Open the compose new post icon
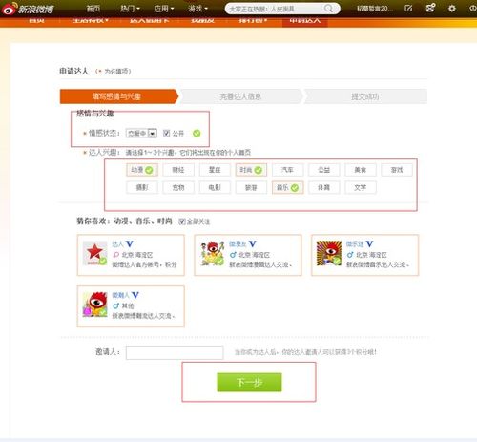This screenshot has width=477, height=442. click(x=408, y=9)
